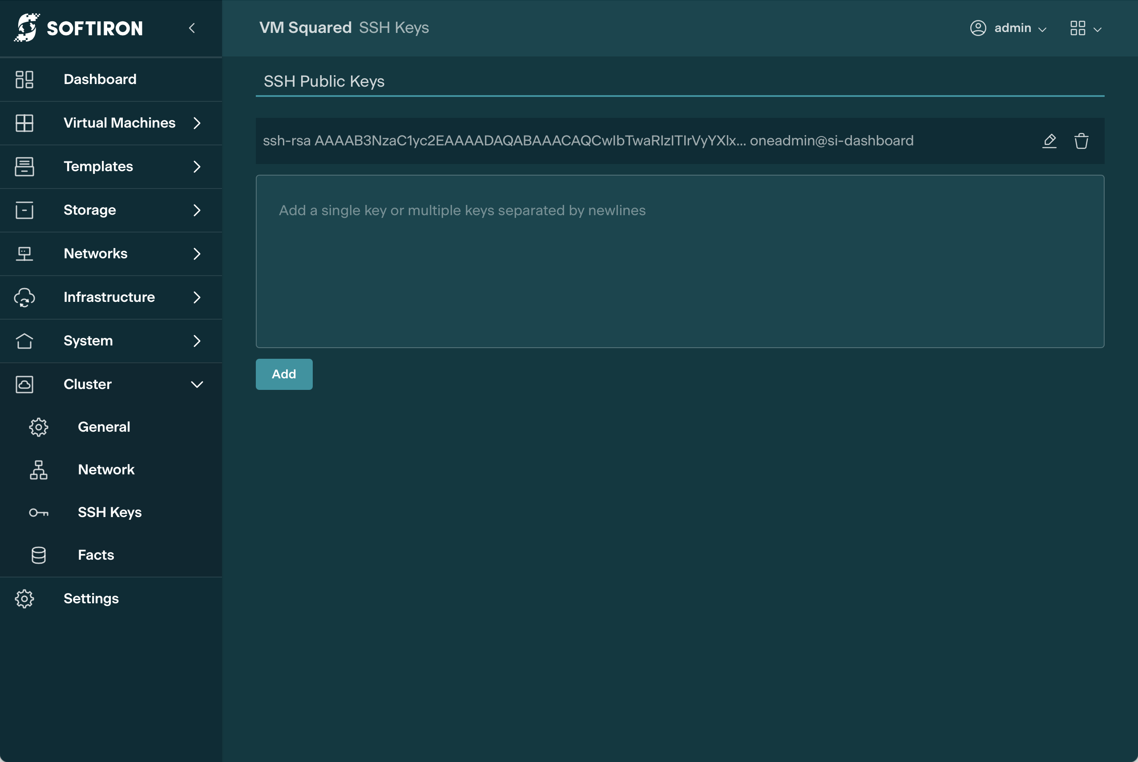Collapse the Cluster section chevron

click(197, 385)
